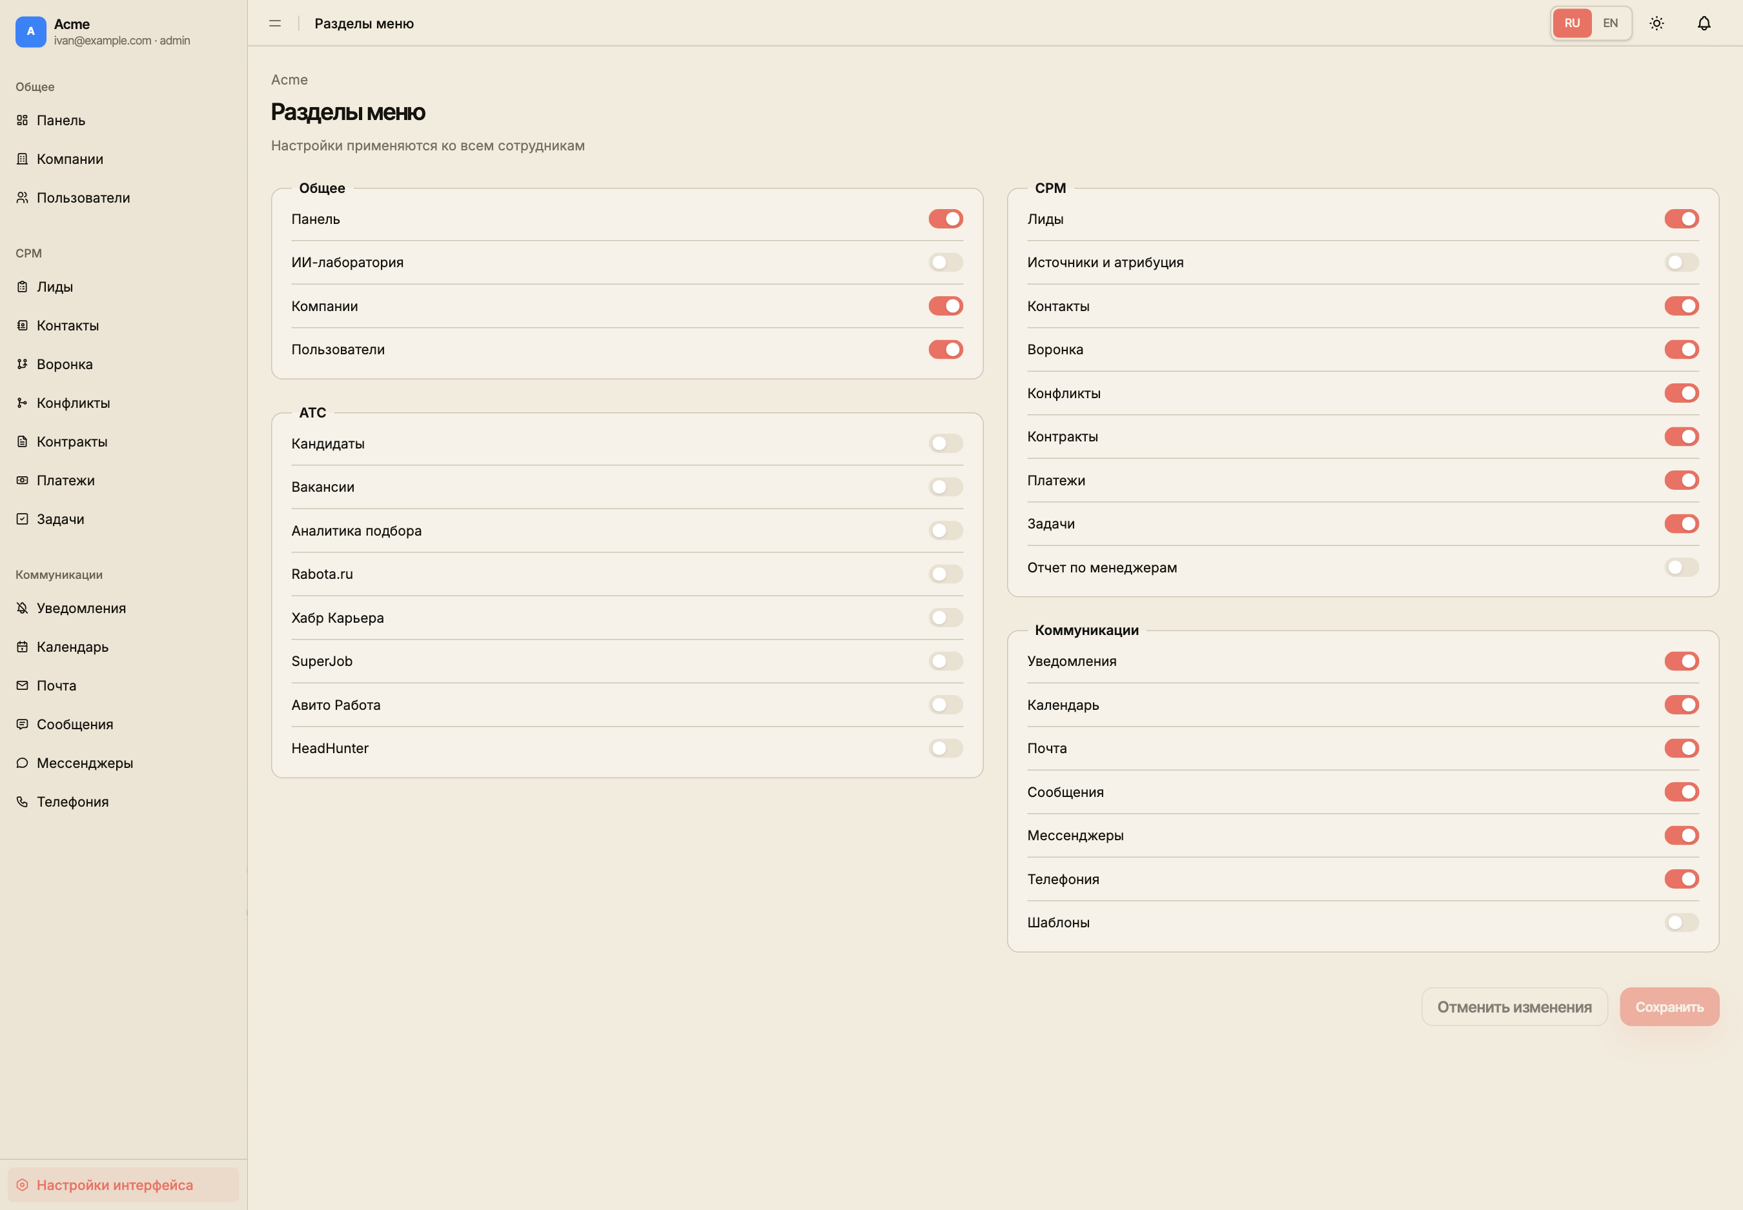Open Компании building icon in sidebar
1743x1210 pixels.
[x=23, y=159]
